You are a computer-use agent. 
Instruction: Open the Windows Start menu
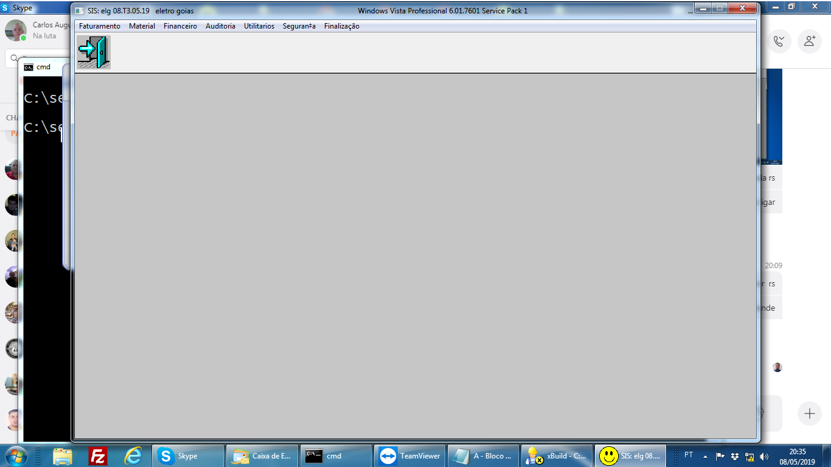(15, 455)
